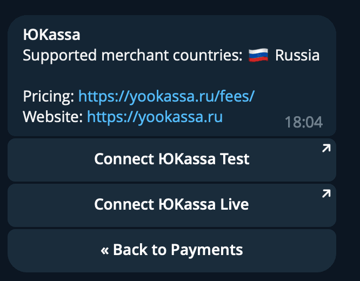The image size is (360, 281).
Task: Click the Pricing: label in the message
Action: click(49, 97)
